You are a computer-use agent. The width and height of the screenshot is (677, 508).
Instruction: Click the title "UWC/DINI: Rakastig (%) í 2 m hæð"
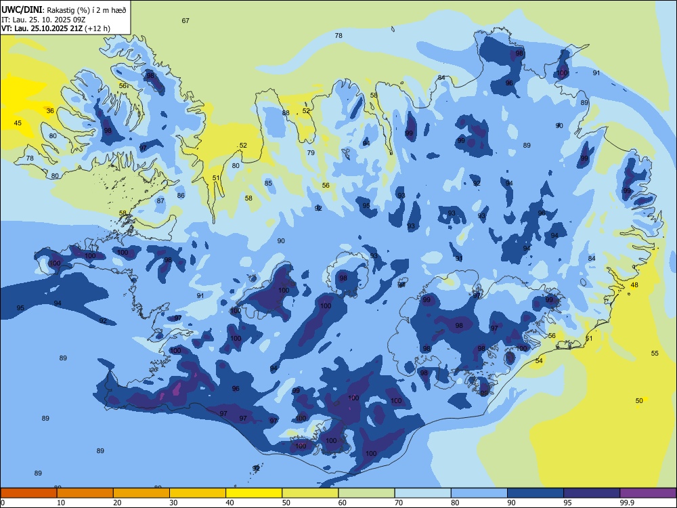coord(64,10)
